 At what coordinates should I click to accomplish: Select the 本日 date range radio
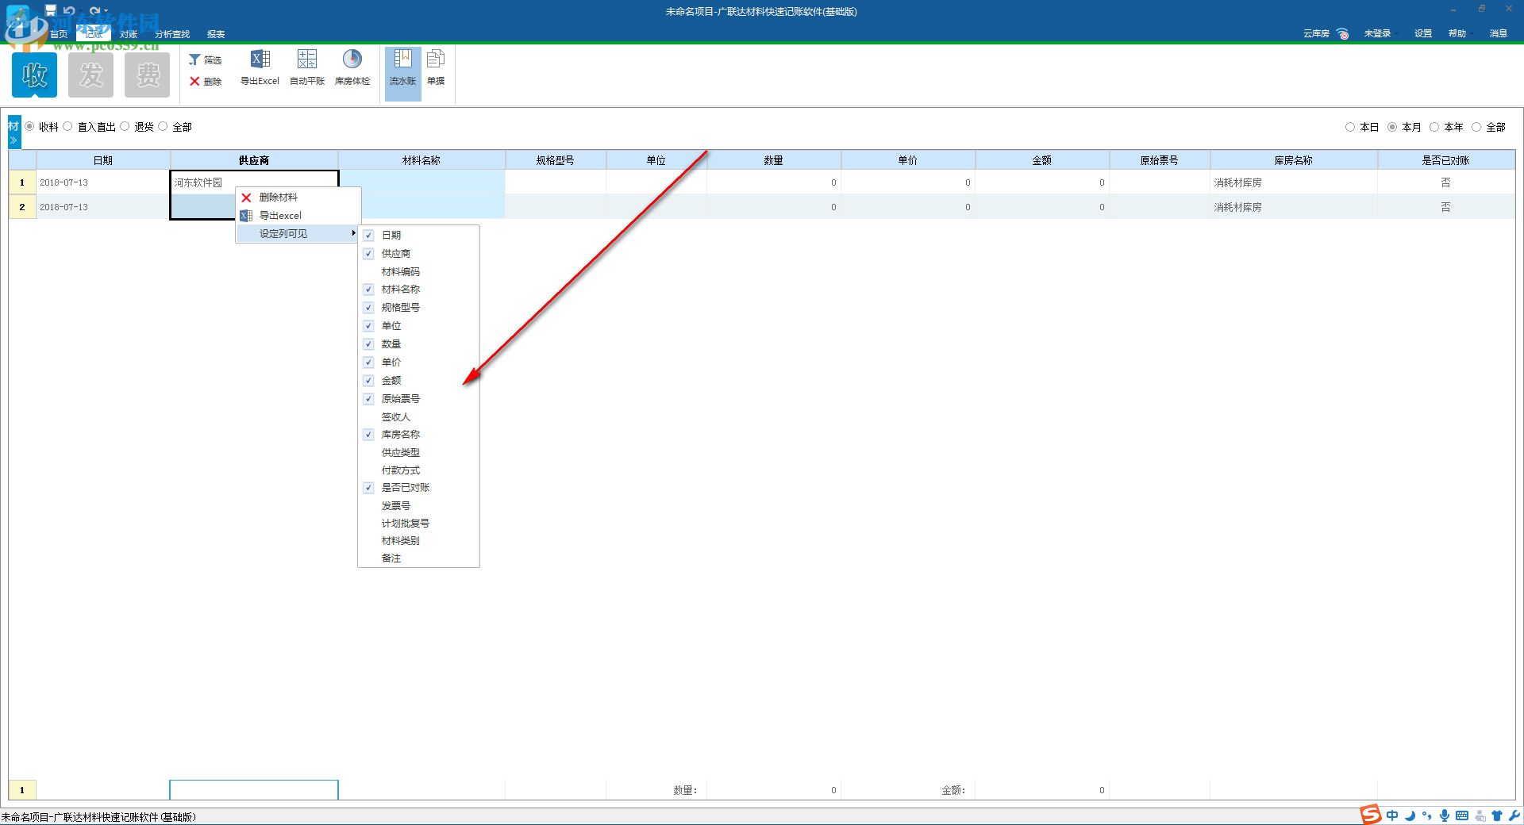coord(1350,127)
